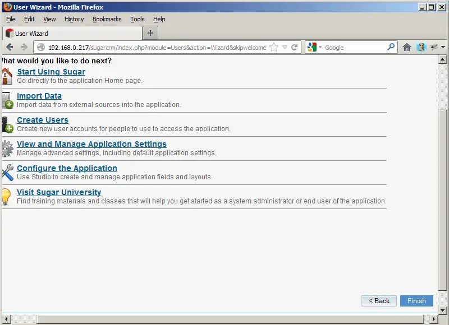Open the add-on dropdown arrow at toolbar end

(x=443, y=47)
